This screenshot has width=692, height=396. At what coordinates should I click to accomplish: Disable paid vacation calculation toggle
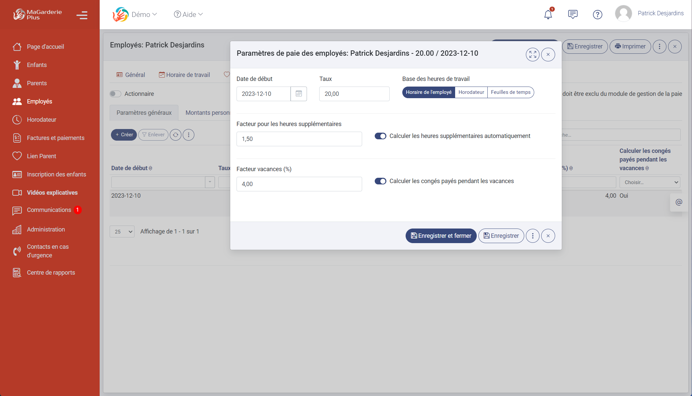click(380, 181)
